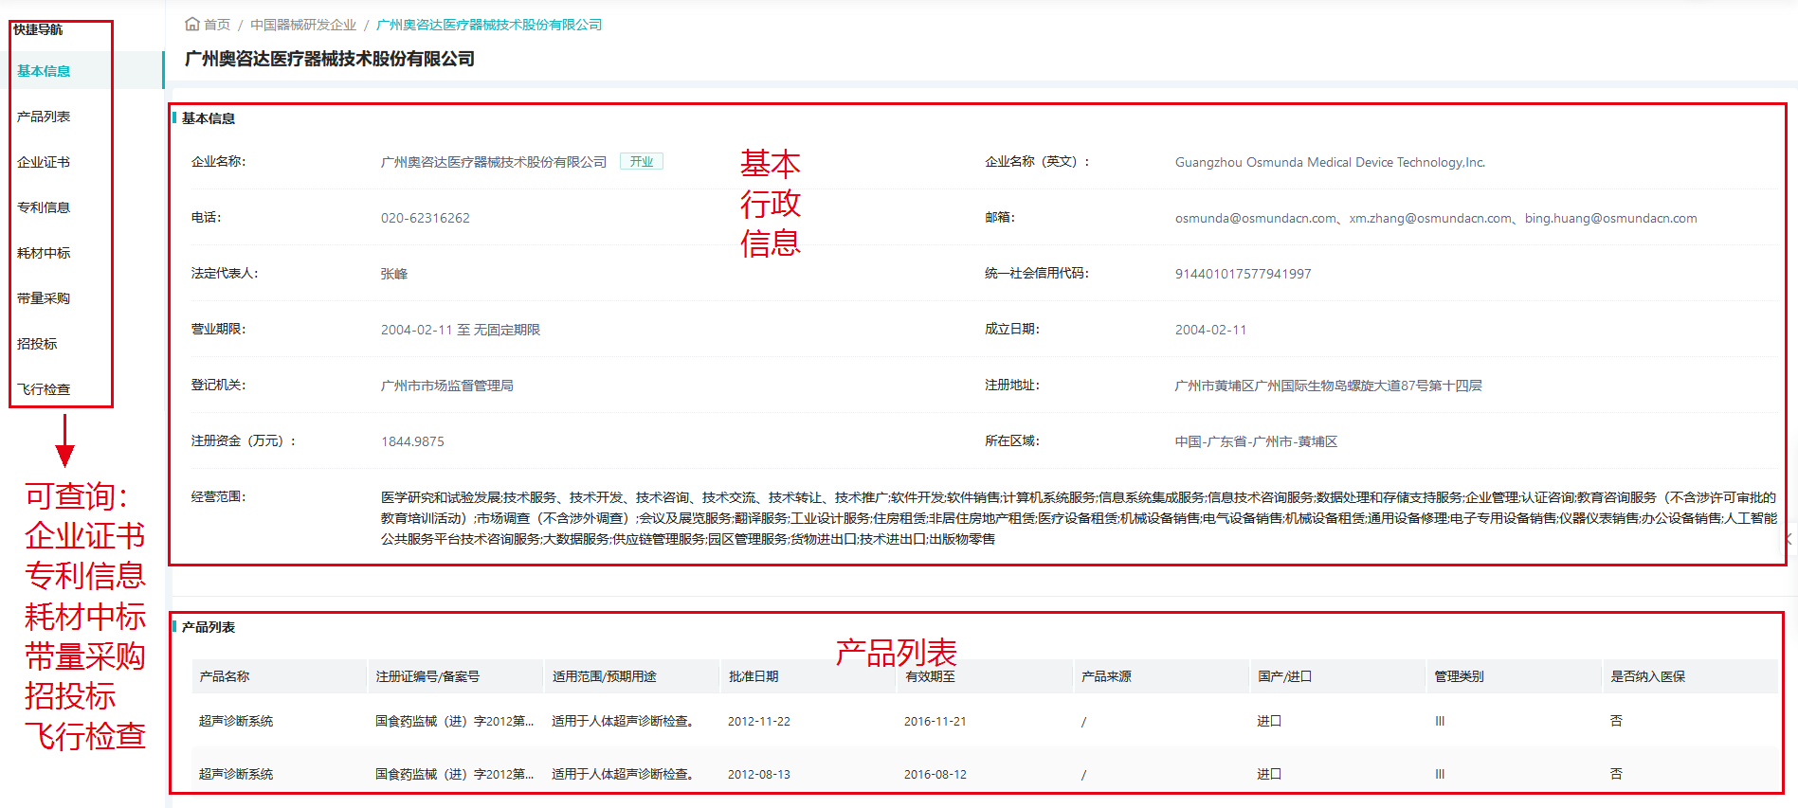1798x808 pixels.
Task: Click the home icon in breadcrumb
Action: pyautogui.click(x=192, y=25)
